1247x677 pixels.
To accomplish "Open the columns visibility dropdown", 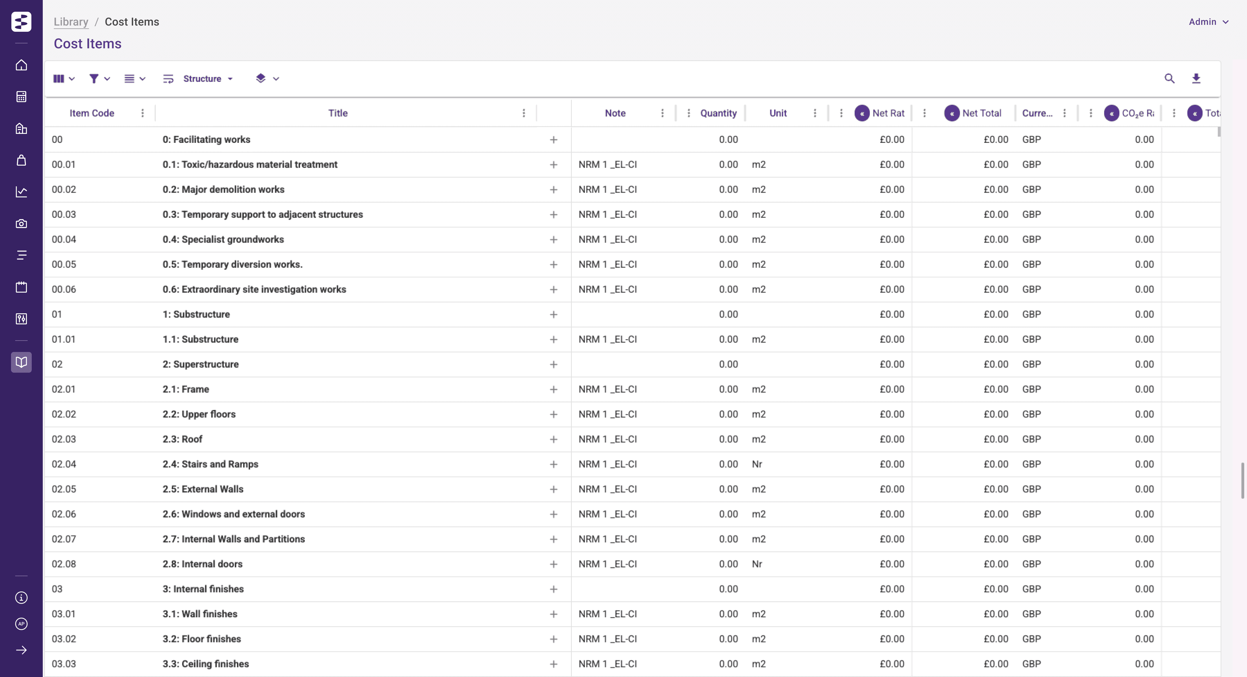I will coord(63,78).
